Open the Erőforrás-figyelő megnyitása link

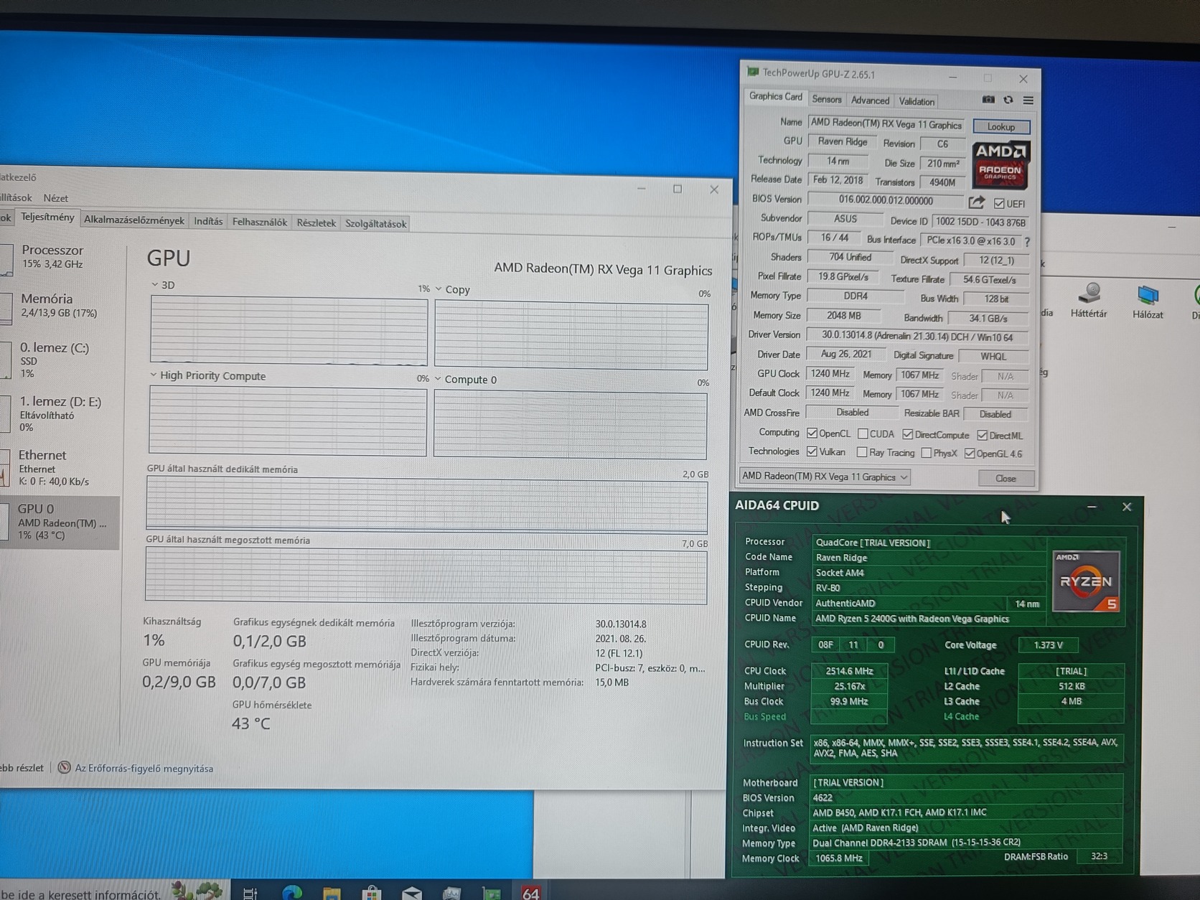point(144,769)
